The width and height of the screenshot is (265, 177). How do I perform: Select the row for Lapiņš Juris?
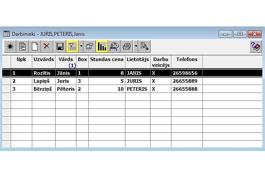[x=88, y=81]
